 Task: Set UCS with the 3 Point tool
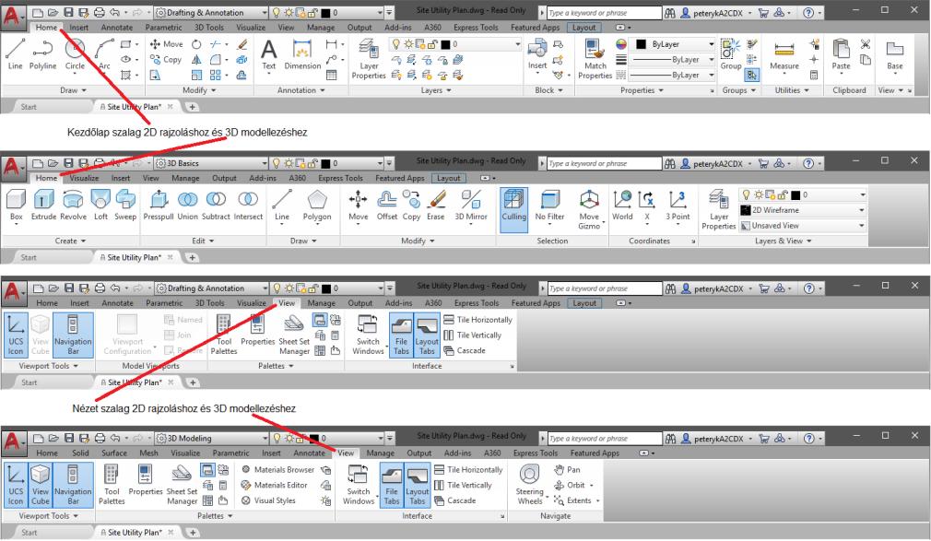(678, 206)
